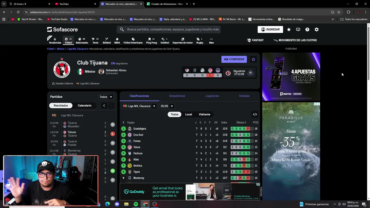Open the Mas sports menu
The image size is (370, 208).
point(211,40)
